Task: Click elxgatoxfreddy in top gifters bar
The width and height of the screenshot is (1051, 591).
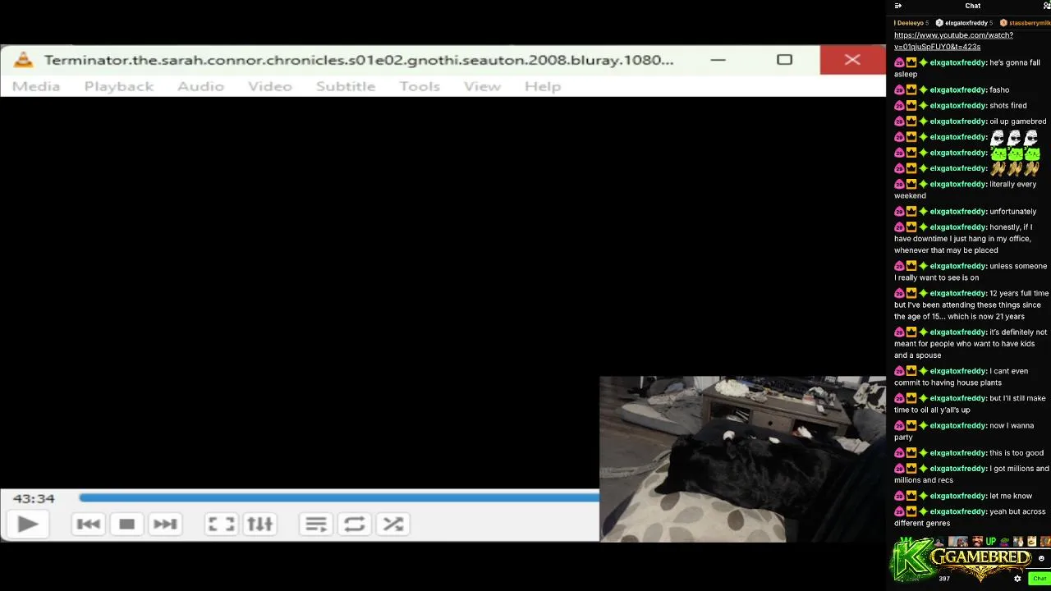Action: [965, 23]
